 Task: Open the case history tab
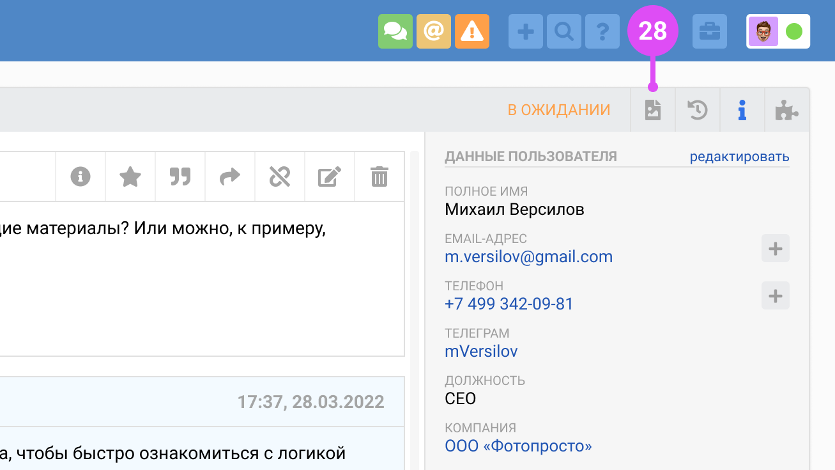(697, 109)
